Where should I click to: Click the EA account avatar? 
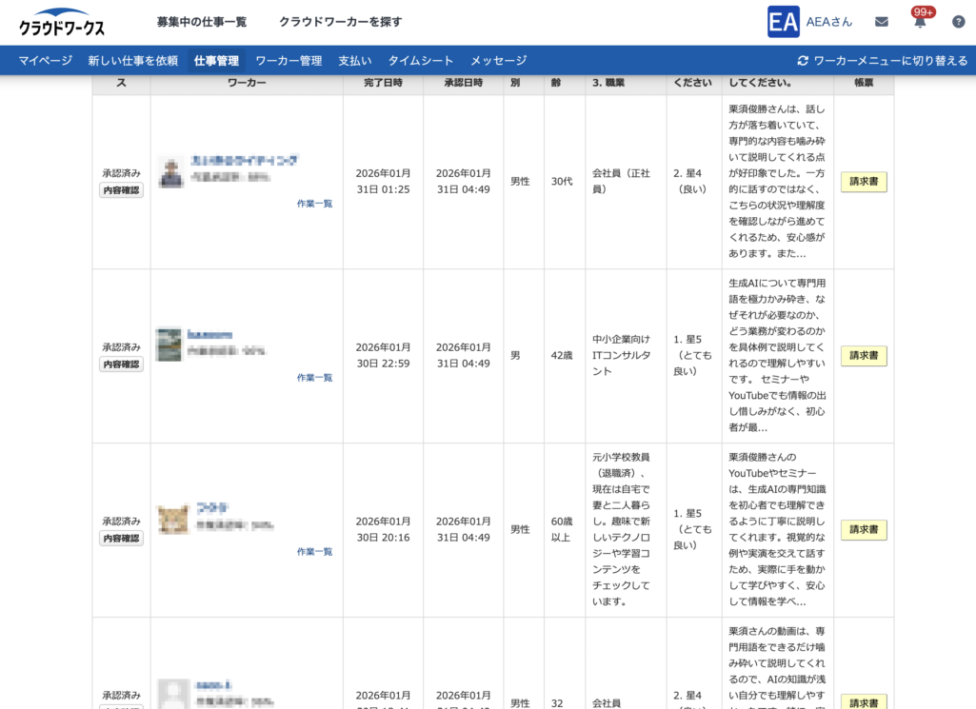(x=783, y=22)
